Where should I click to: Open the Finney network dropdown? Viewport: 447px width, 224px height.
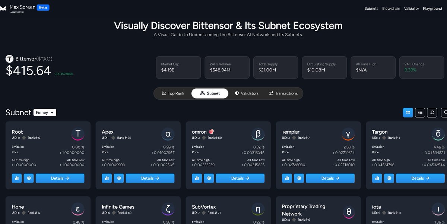[x=45, y=112]
